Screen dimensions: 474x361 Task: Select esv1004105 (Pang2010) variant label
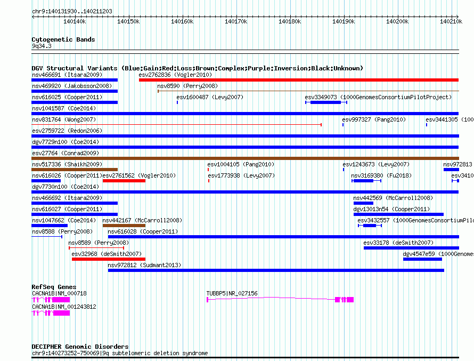(241, 164)
